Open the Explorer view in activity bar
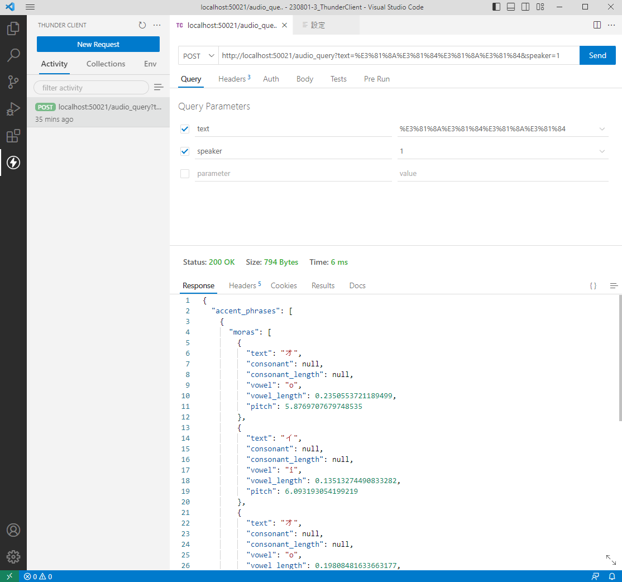This screenshot has height=582, width=622. [13, 28]
